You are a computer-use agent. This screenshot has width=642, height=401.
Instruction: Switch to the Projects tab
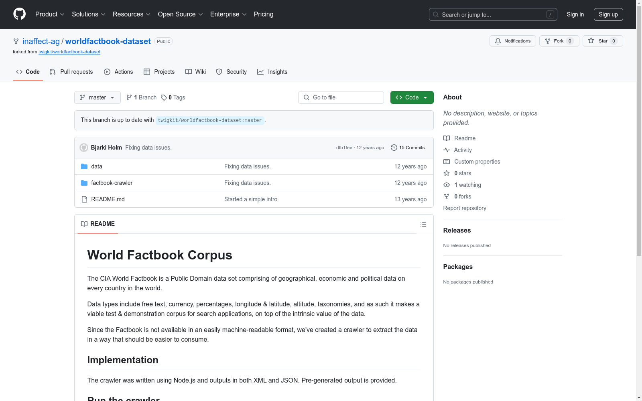coord(159,72)
